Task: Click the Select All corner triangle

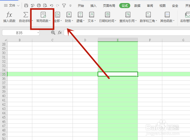Action: click(6, 40)
